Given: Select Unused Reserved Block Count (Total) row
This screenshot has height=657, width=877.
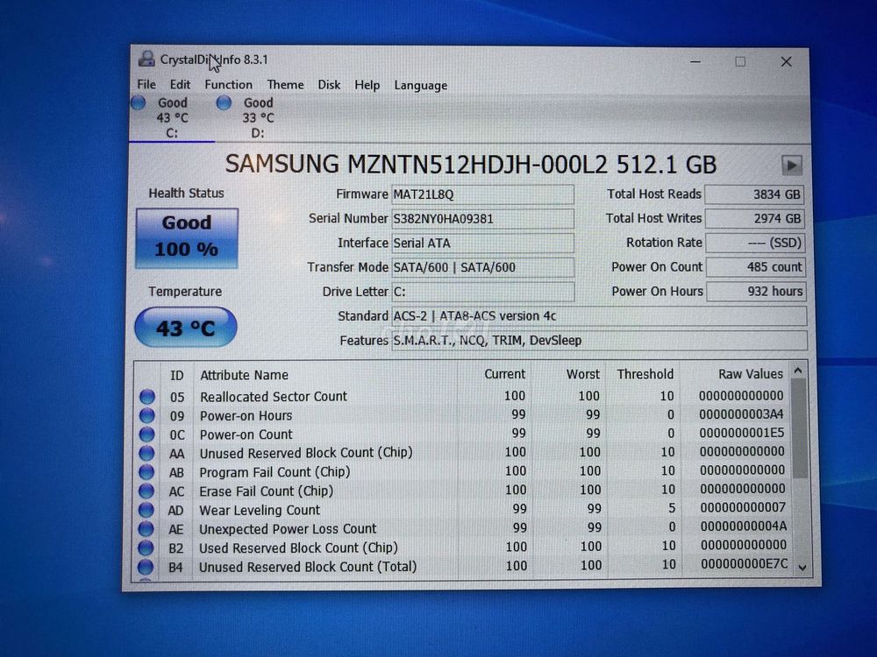Looking at the screenshot, I should [462, 566].
